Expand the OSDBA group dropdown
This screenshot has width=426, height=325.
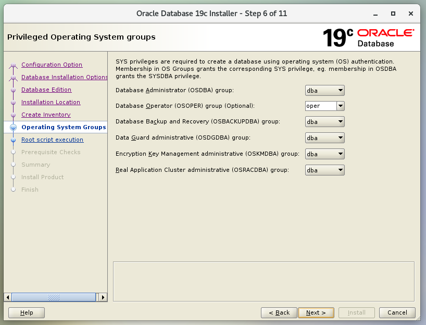click(324, 91)
